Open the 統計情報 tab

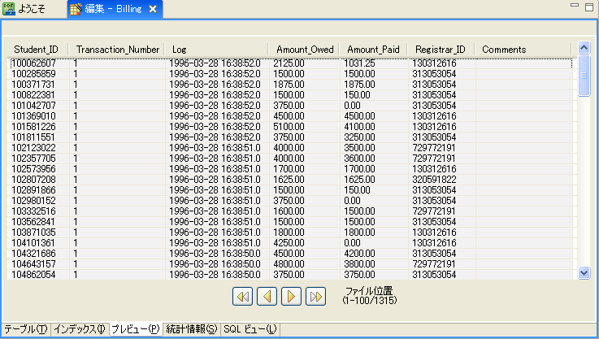point(191,329)
